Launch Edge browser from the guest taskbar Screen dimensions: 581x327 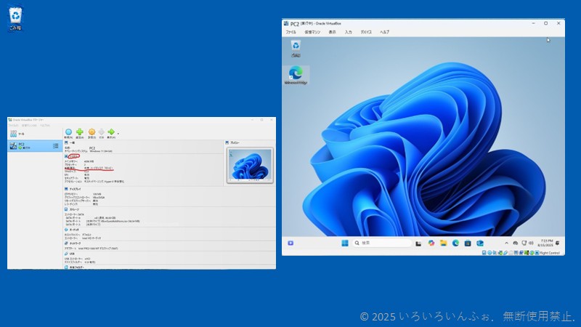point(455,243)
